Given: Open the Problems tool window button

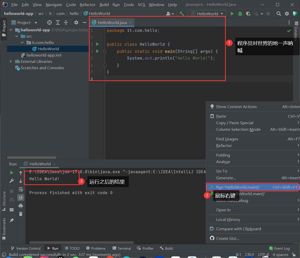Looking at the screenshot, I should tap(96, 248).
